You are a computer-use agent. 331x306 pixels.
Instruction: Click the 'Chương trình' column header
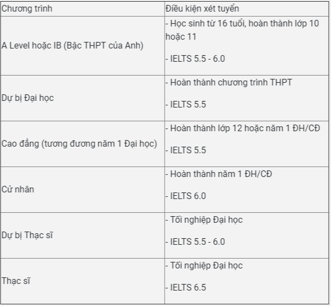pos(82,9)
